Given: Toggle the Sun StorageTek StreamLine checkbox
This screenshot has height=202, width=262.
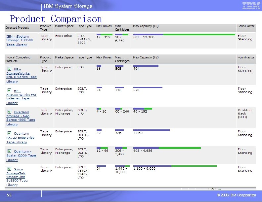Looking at the screenshot, I should tap(10, 169).
